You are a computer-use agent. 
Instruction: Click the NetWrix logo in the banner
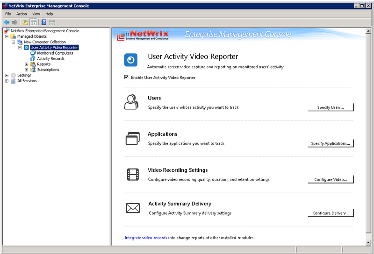(143, 35)
